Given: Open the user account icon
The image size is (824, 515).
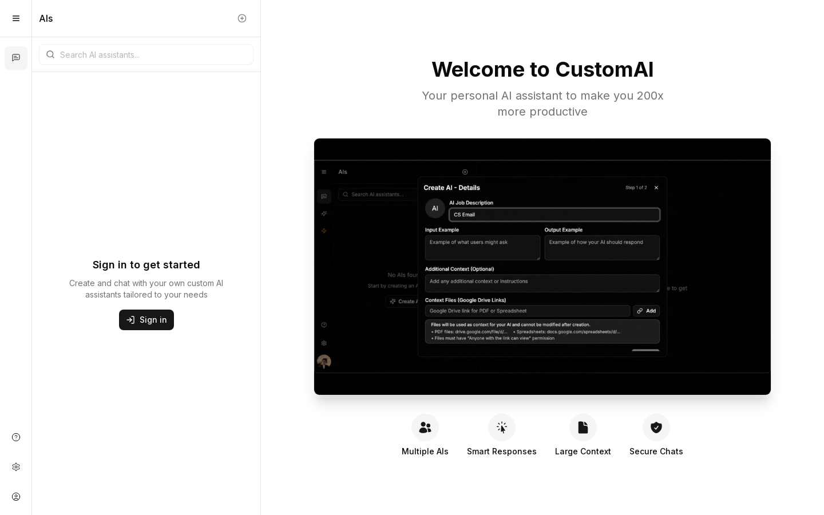Looking at the screenshot, I should click(16, 497).
